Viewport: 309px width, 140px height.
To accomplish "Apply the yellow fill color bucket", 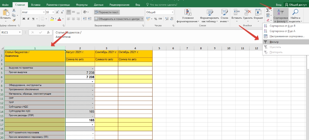I will click(x=52, y=19).
